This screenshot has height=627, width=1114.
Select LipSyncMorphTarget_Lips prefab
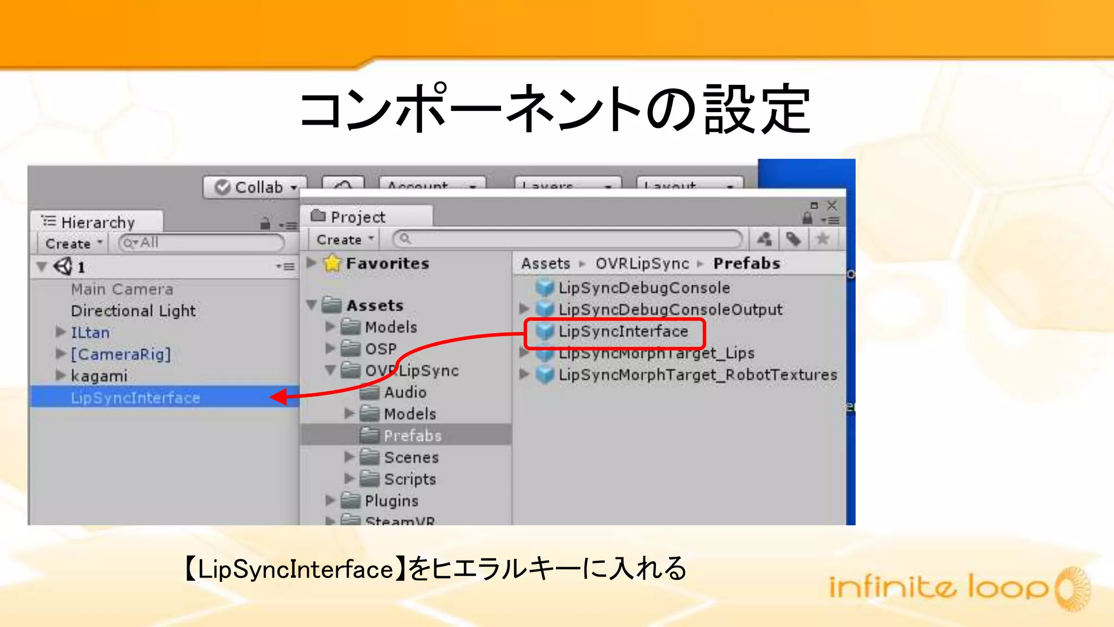[645, 353]
